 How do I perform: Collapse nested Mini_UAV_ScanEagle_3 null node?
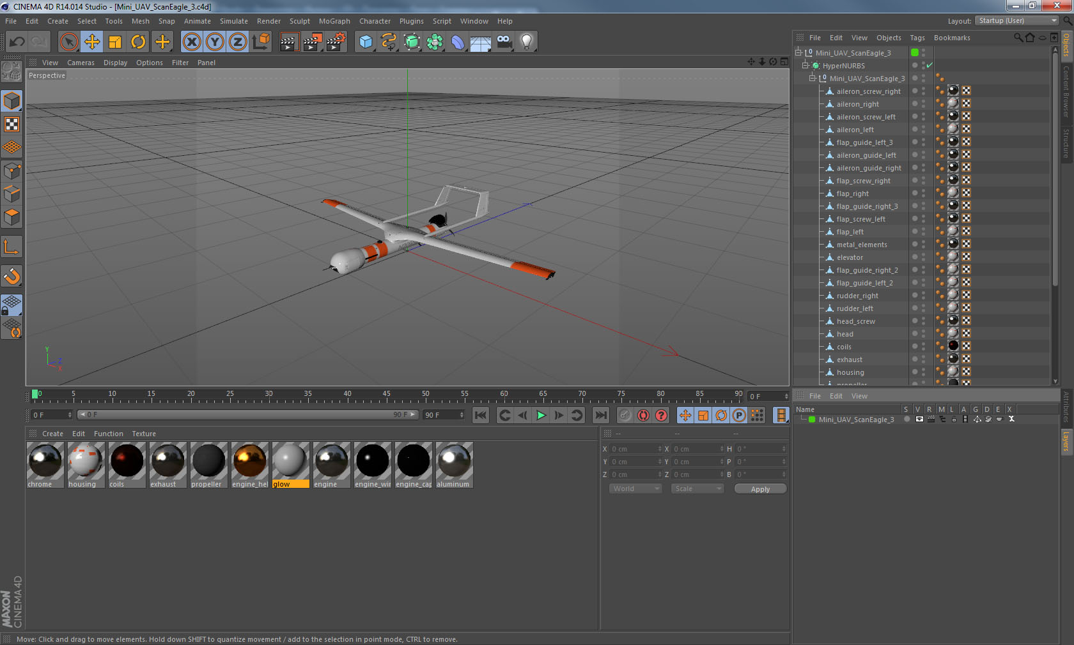(x=813, y=78)
